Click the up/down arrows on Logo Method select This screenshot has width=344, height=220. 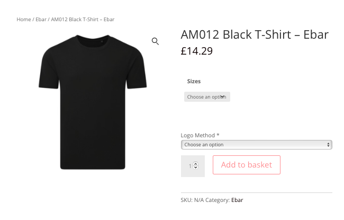pos(328,145)
